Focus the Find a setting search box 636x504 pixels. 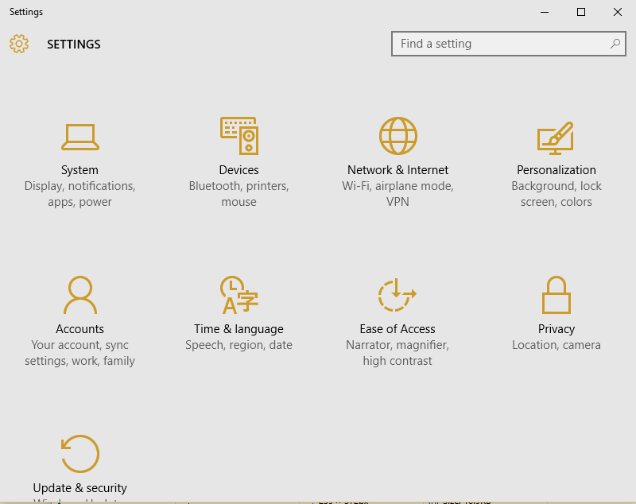(509, 44)
